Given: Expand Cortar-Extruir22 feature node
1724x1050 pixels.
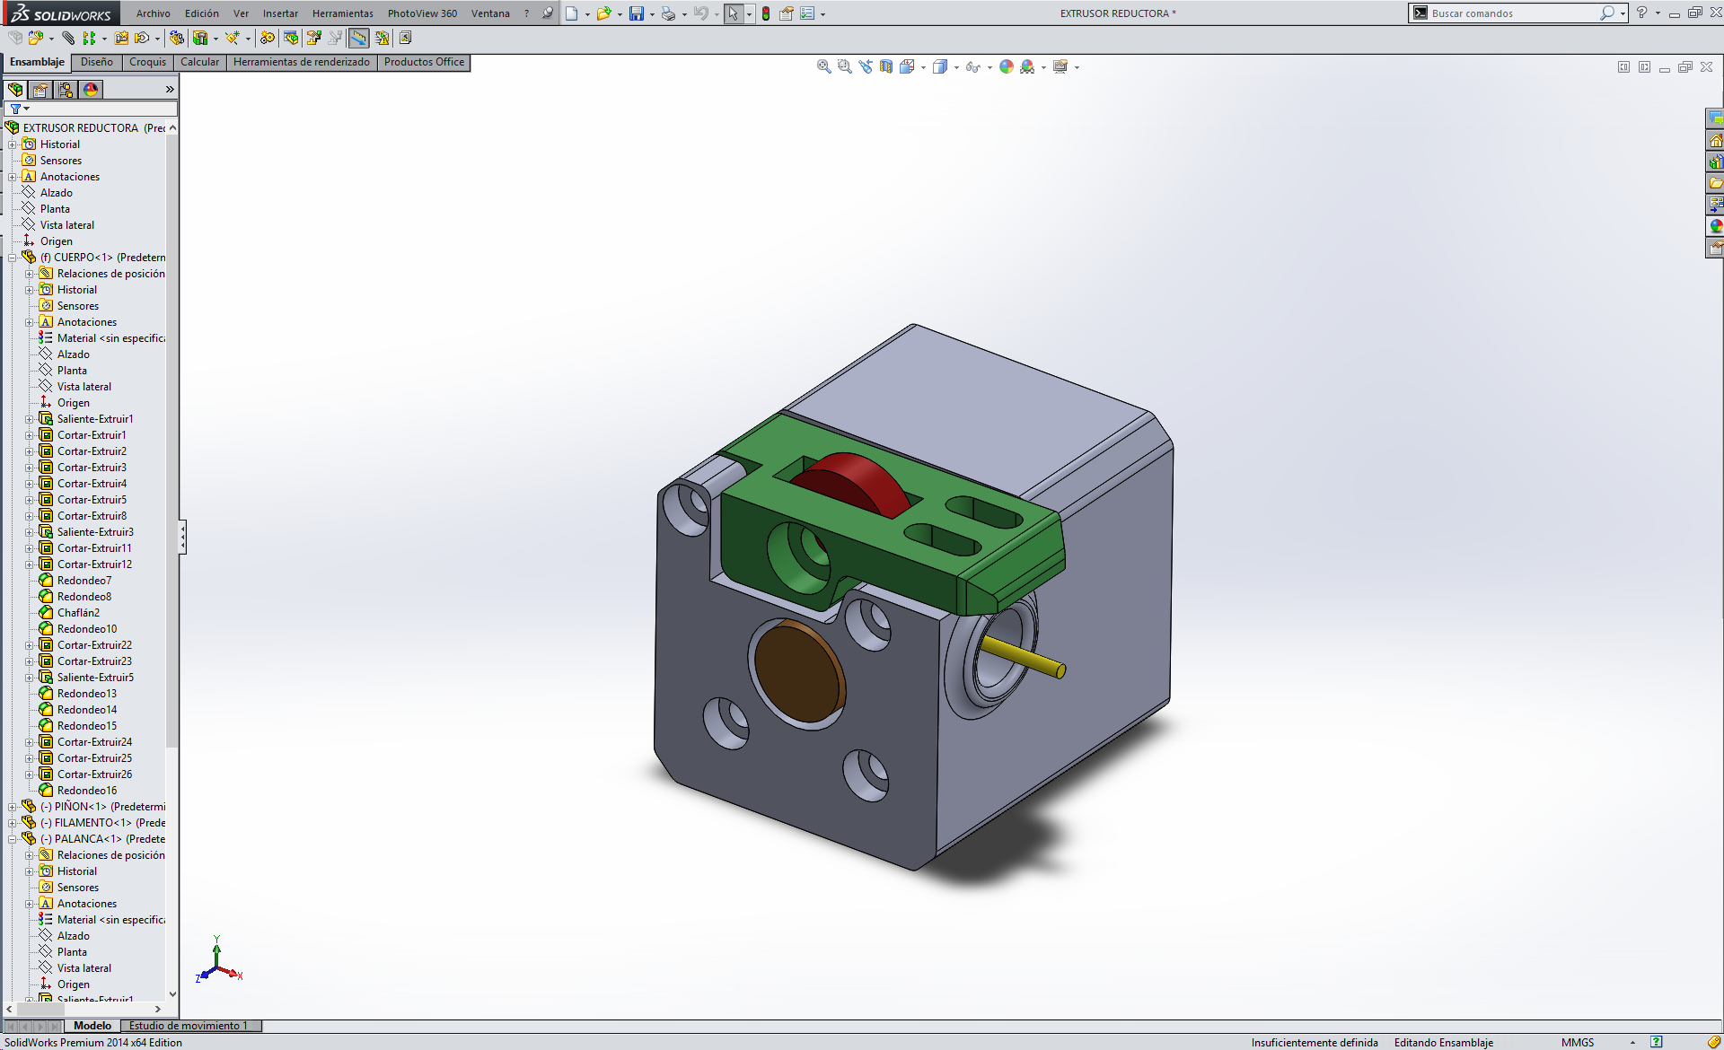Looking at the screenshot, I should 29,645.
